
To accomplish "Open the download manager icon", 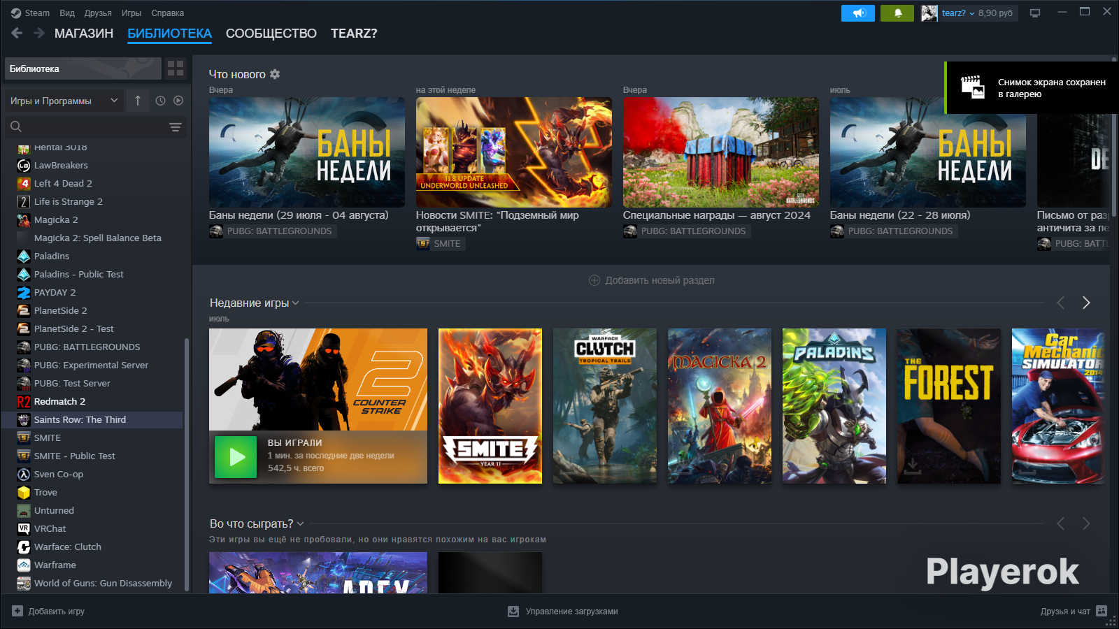I will point(513,612).
